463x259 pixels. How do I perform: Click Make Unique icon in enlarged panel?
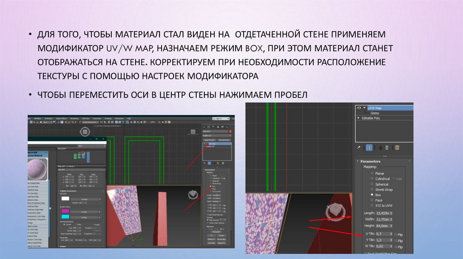pyautogui.click(x=380, y=148)
